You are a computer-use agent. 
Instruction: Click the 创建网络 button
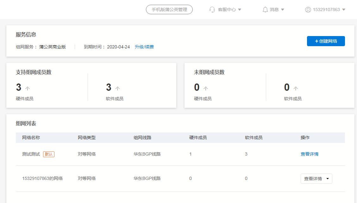[326, 41]
